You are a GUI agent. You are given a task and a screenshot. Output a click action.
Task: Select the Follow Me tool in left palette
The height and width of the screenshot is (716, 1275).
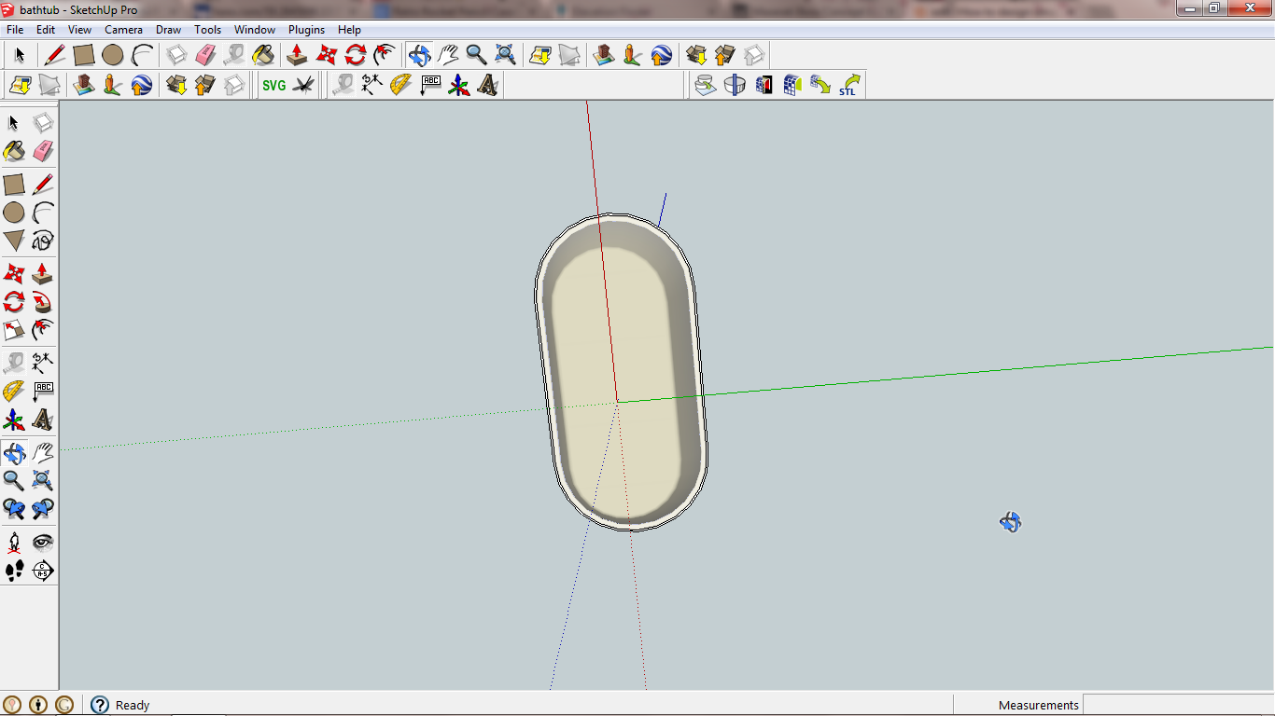point(43,302)
